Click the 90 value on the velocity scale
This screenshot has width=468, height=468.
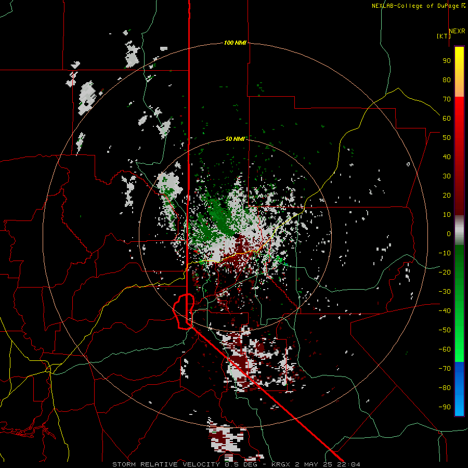tap(447, 61)
